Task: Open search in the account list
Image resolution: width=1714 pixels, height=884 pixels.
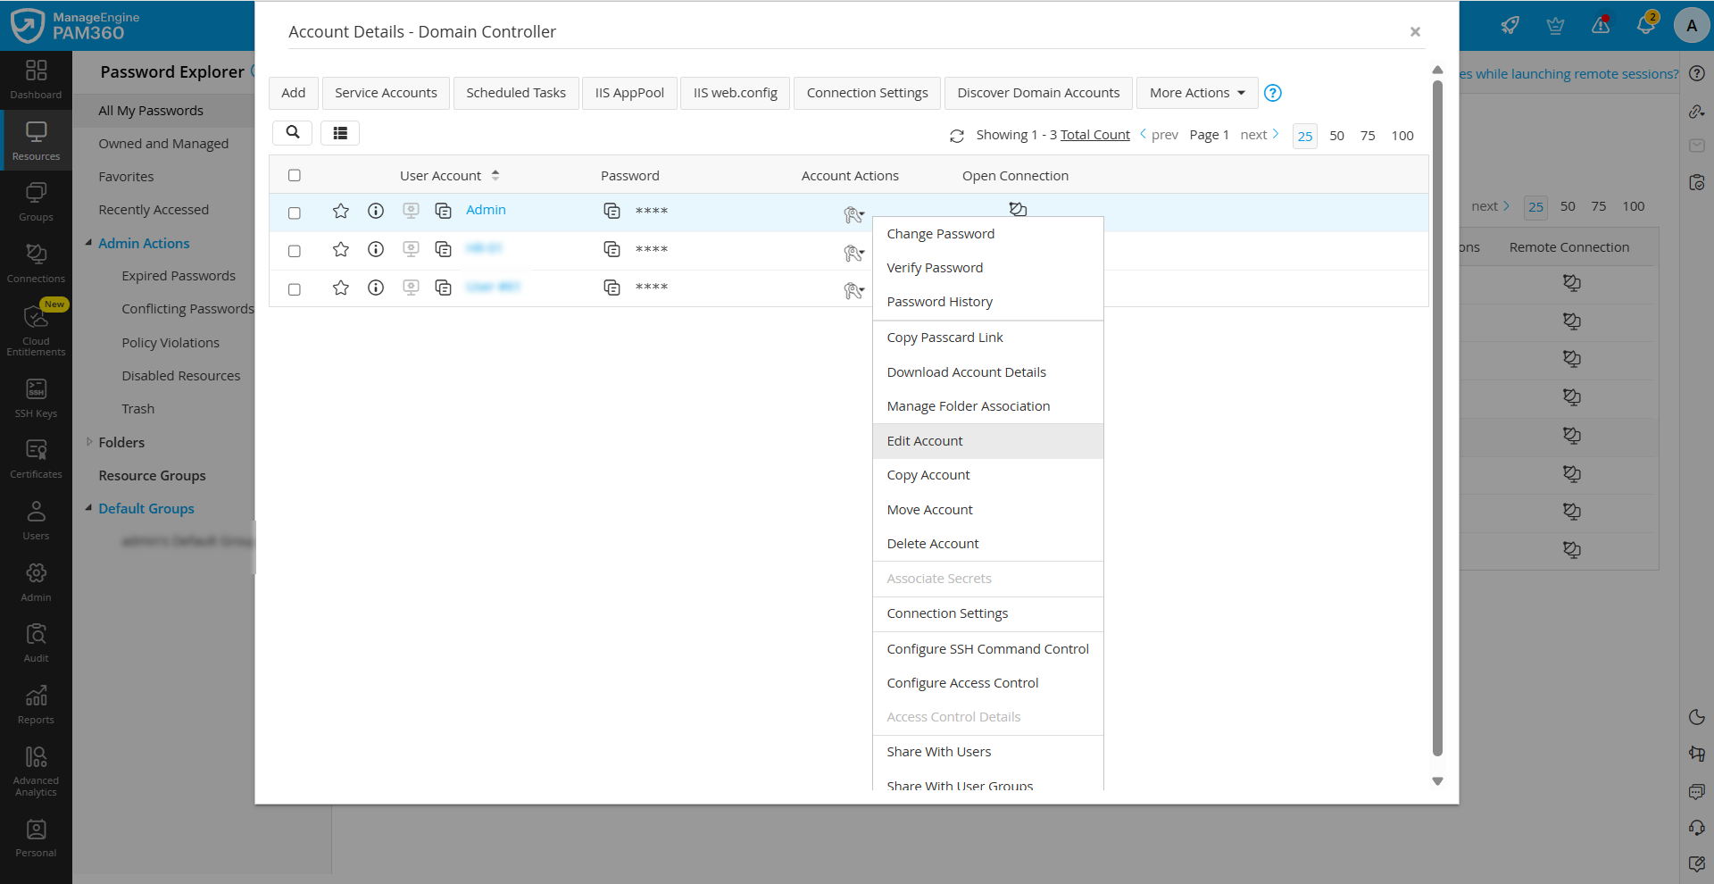Action: 292,132
